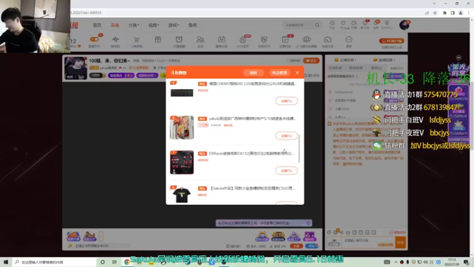Open watch history clock icon in header

pyautogui.click(x=332, y=23)
